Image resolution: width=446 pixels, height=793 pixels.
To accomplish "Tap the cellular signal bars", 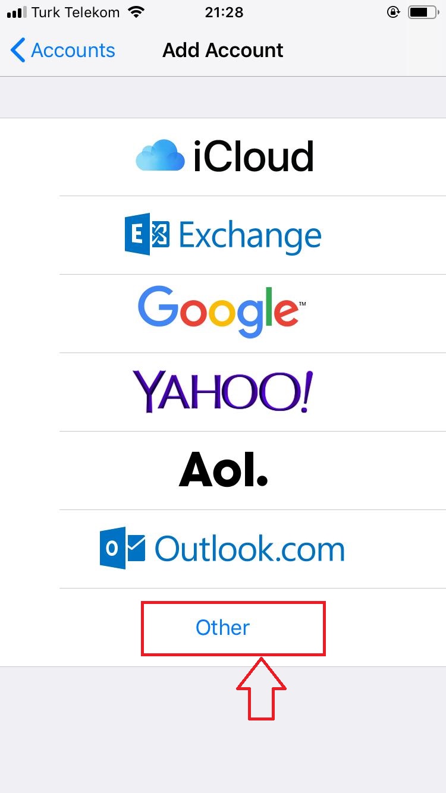I will [17, 12].
